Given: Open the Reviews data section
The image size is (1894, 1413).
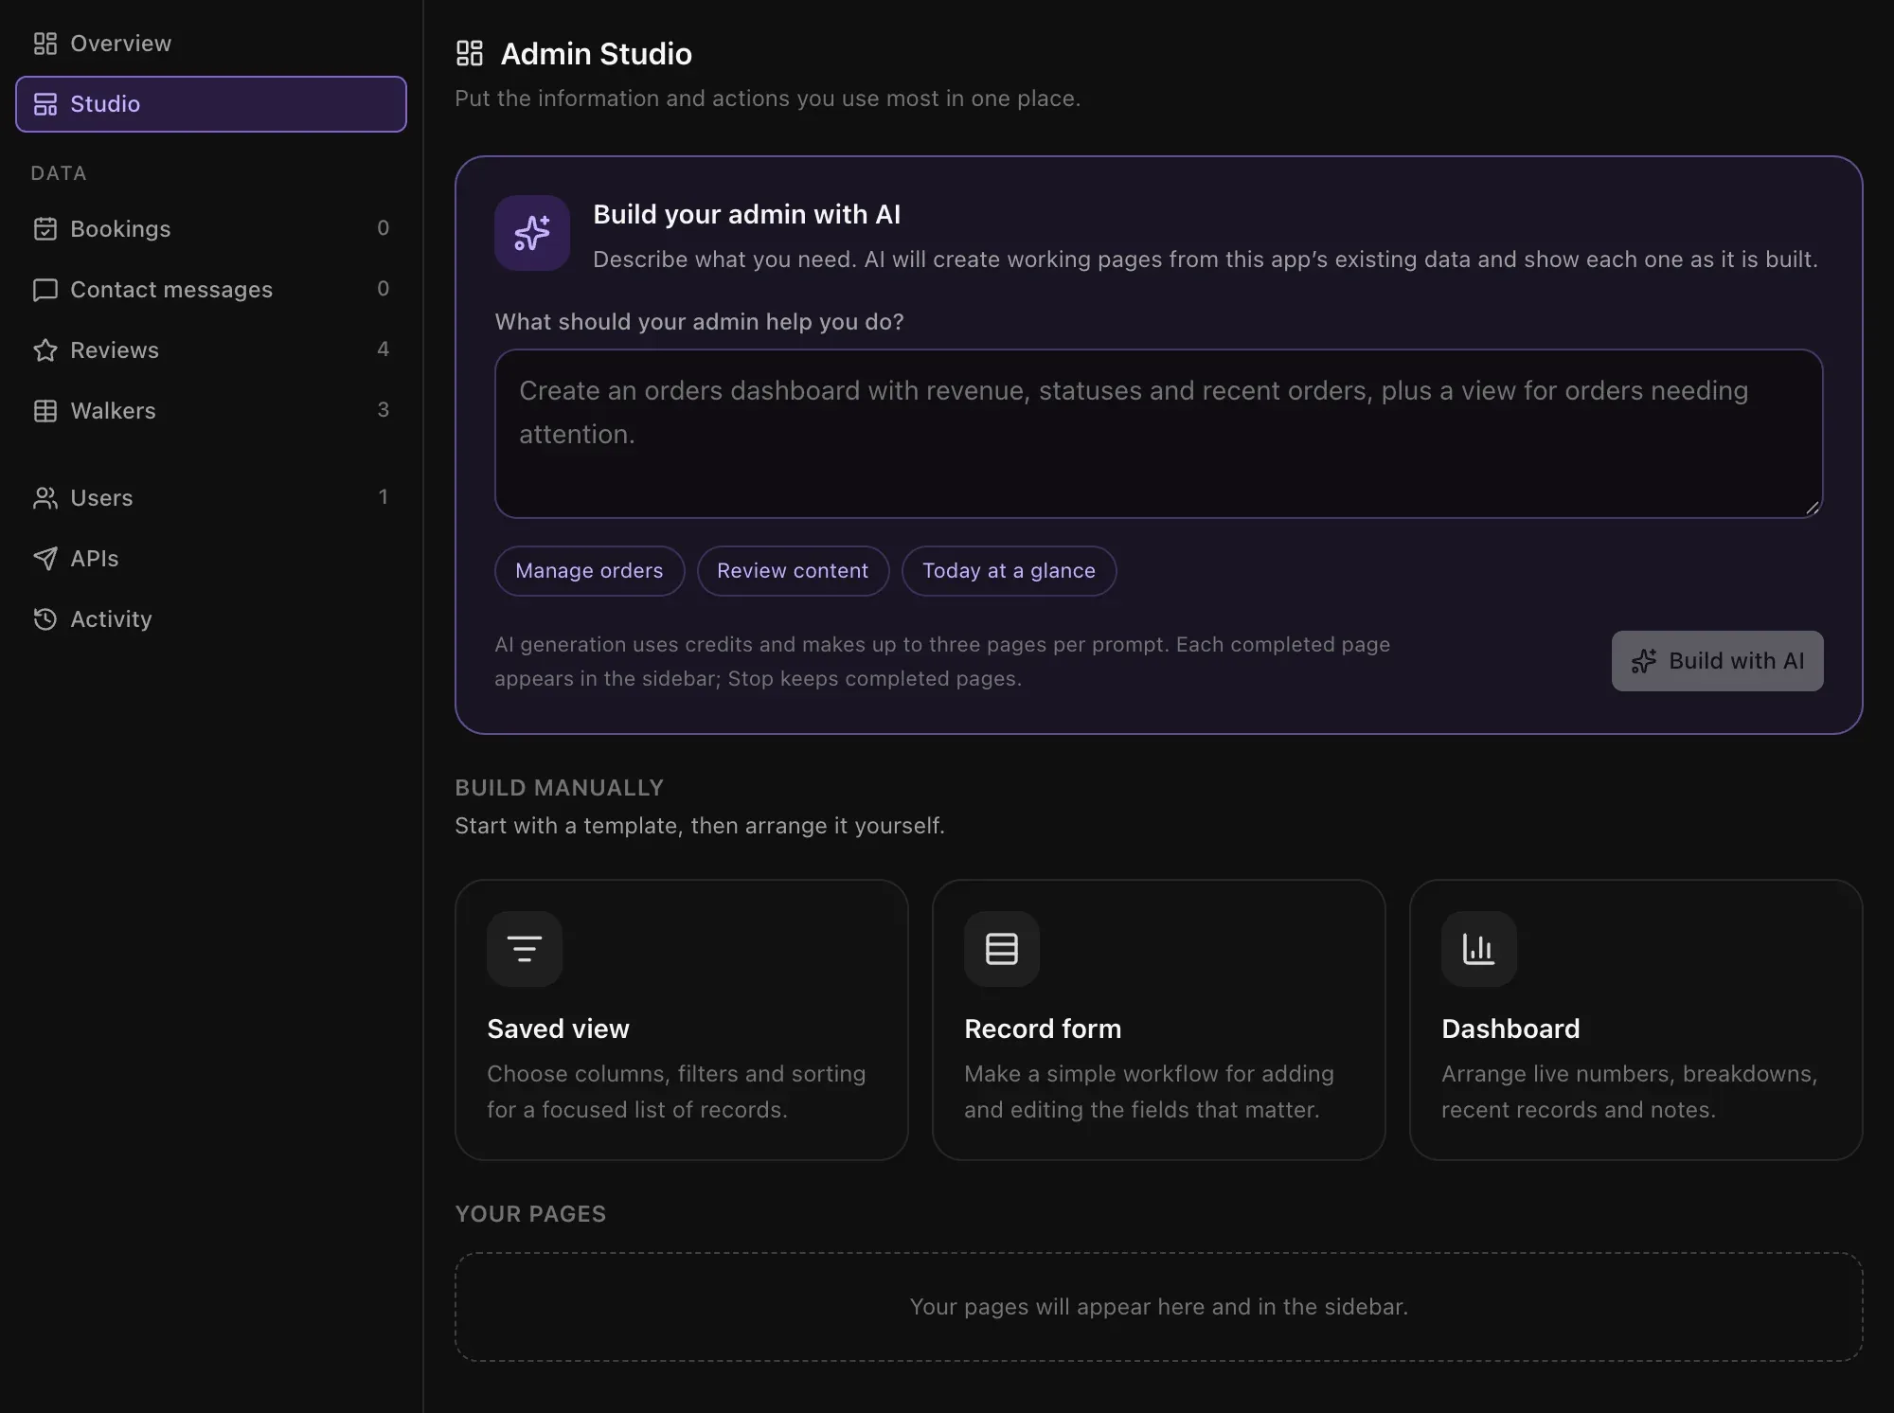Looking at the screenshot, I should coord(211,350).
